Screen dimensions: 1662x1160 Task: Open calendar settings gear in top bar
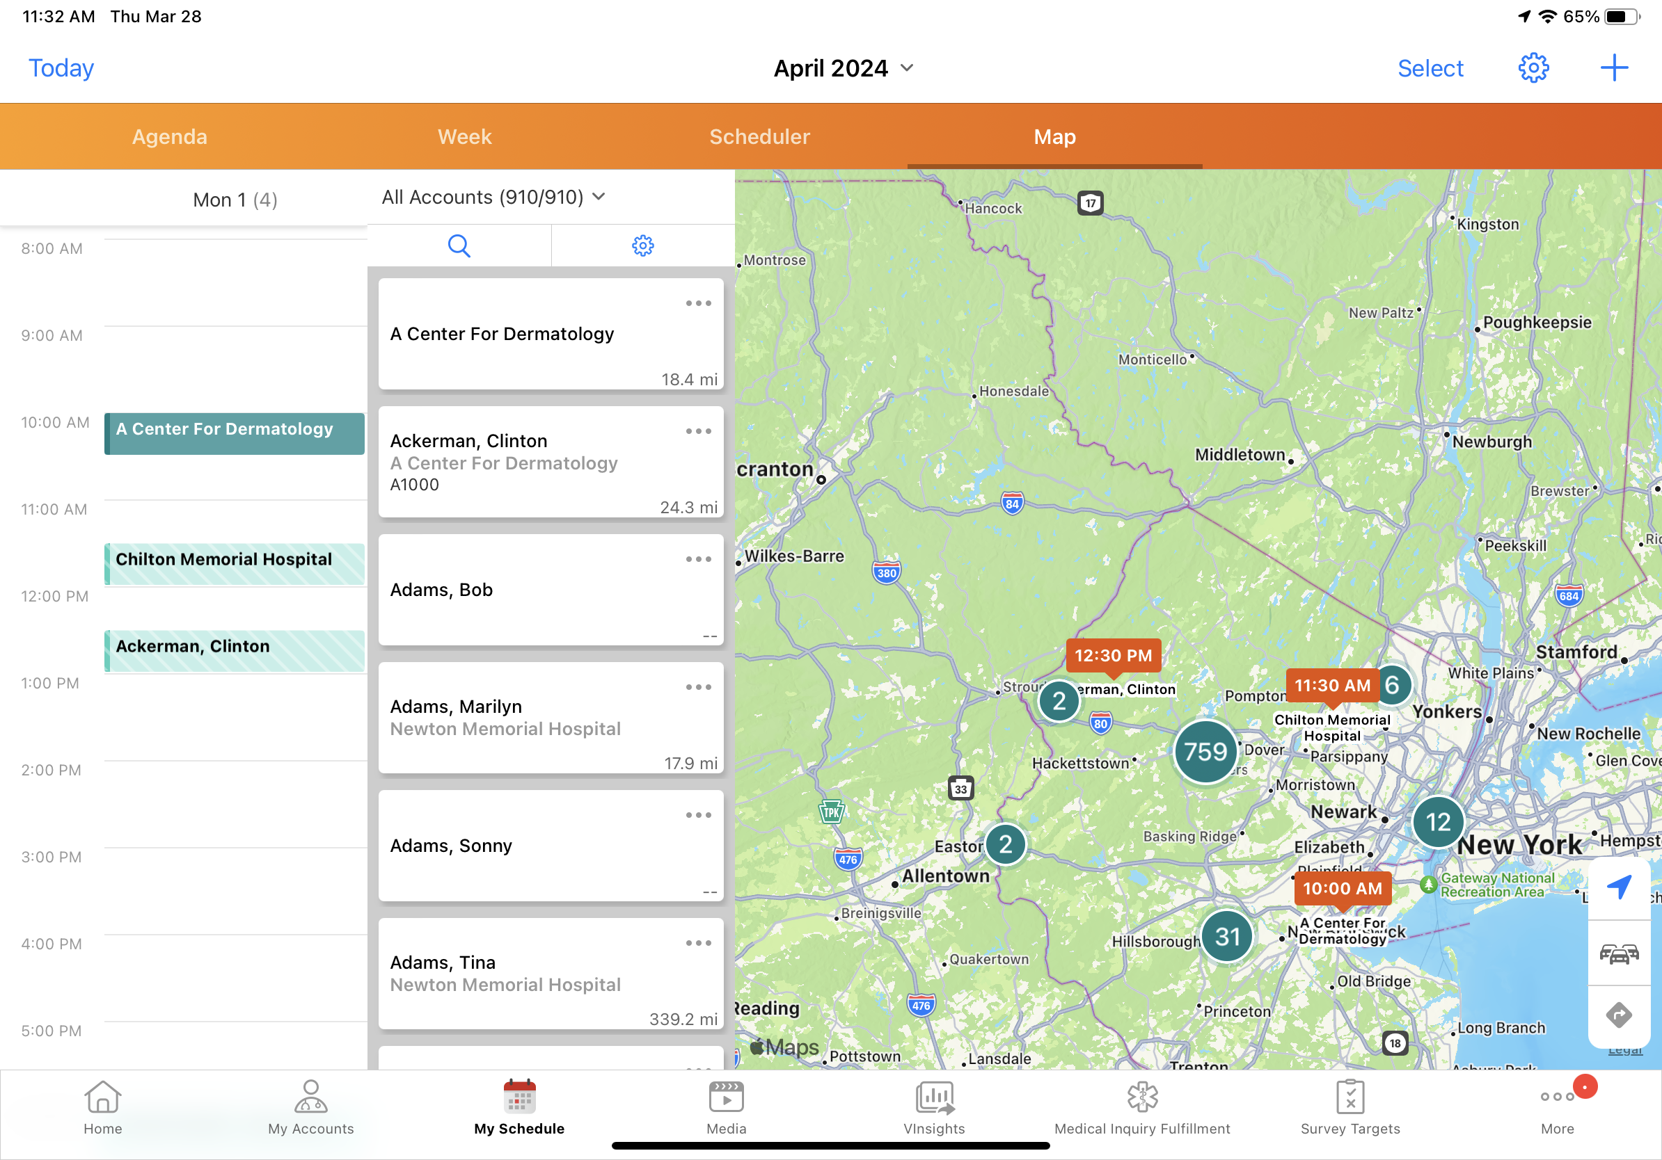pyautogui.click(x=1533, y=68)
